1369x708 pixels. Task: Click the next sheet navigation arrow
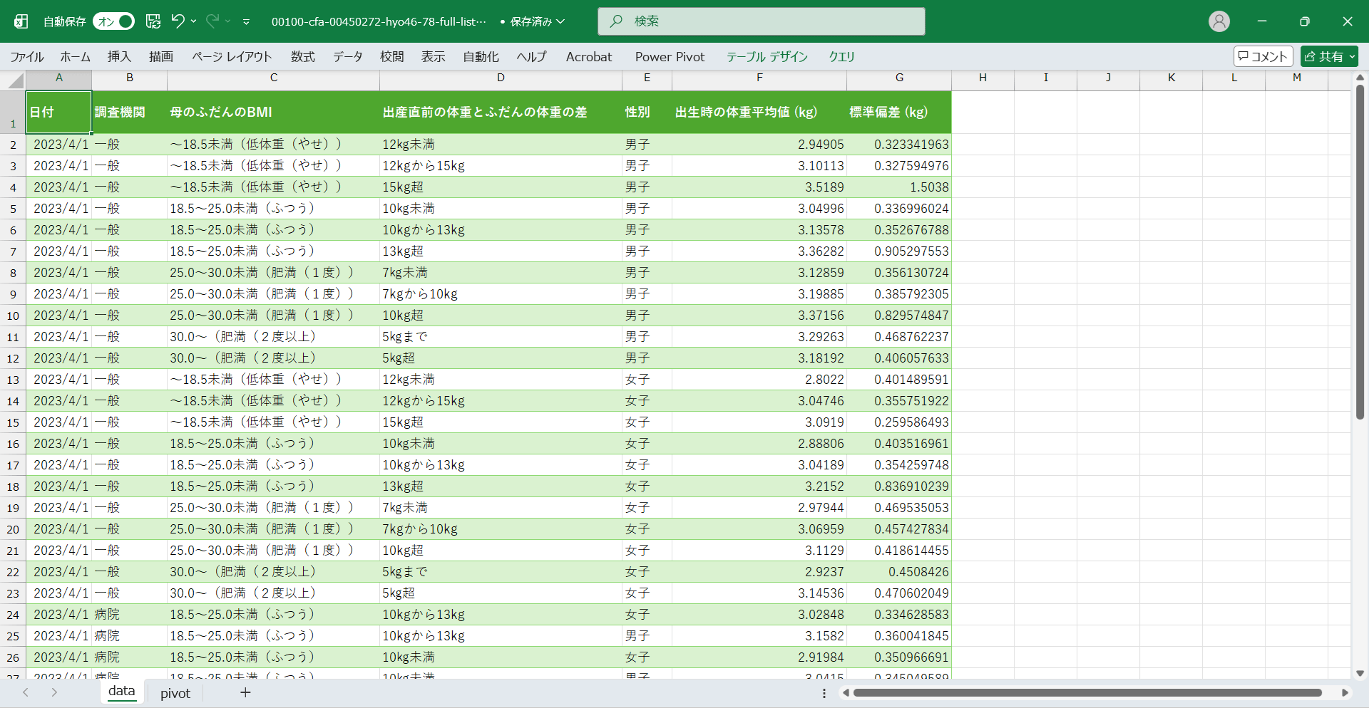pos(54,692)
